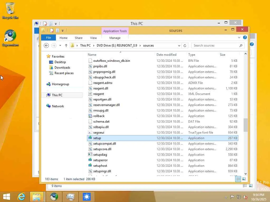
Task: Select the segoeui font file icon
Action: [90, 133]
